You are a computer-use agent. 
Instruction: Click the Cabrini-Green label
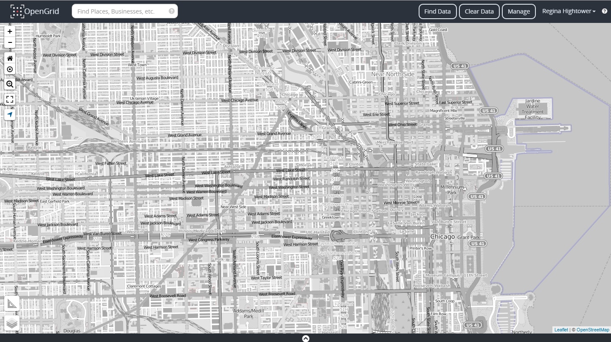point(361,82)
